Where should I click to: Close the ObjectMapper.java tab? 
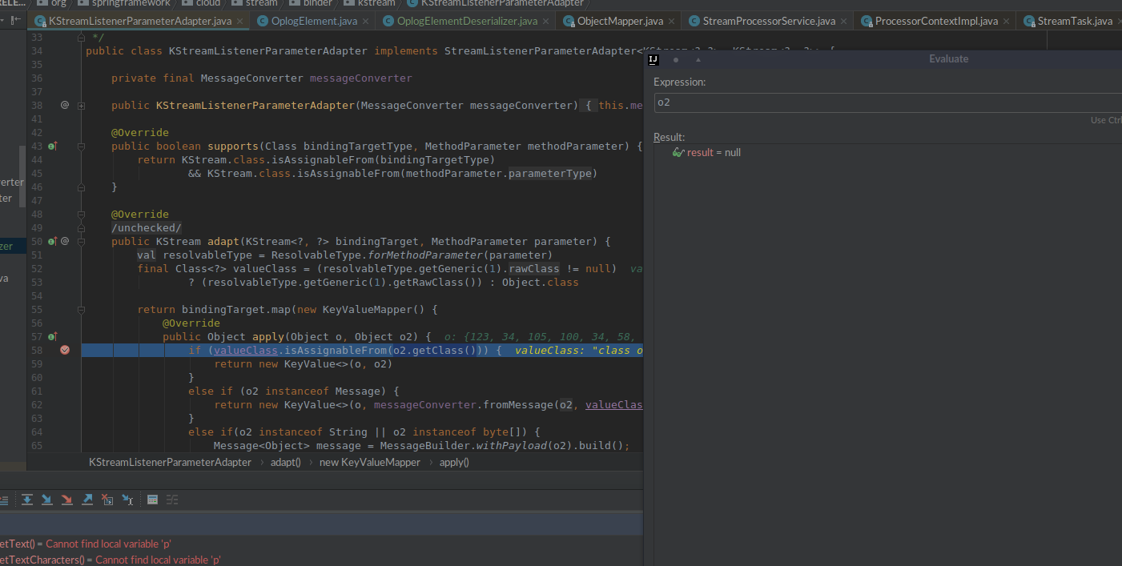(x=671, y=22)
